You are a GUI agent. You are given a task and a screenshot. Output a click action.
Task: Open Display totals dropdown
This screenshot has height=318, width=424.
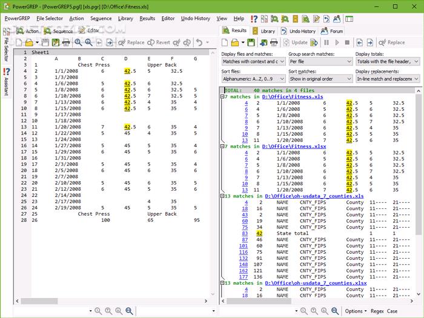(x=388, y=62)
